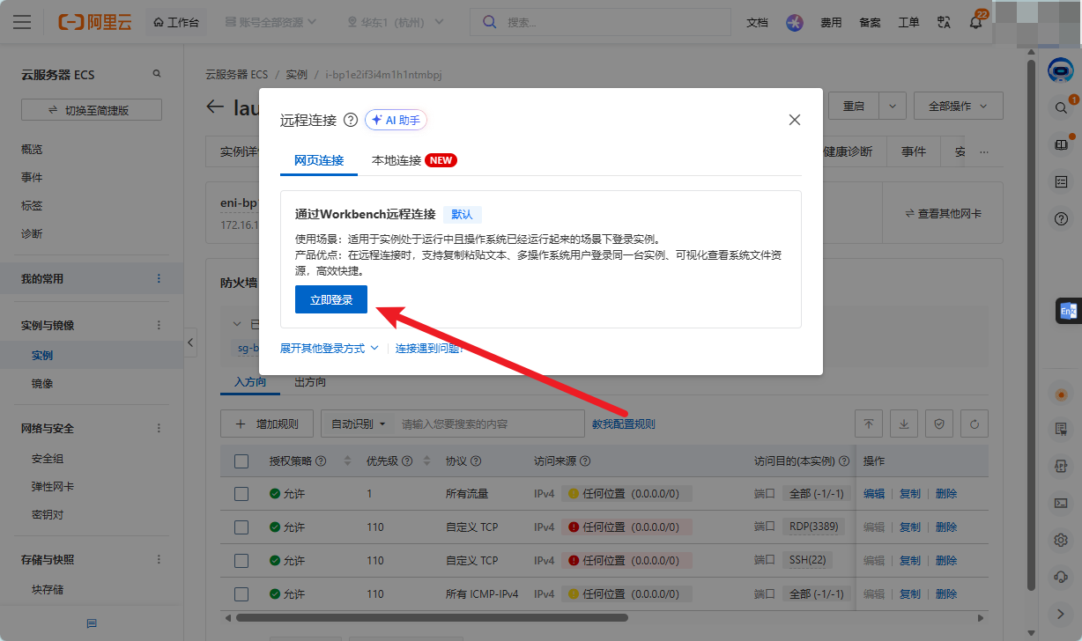Click the shield health check icon
The width and height of the screenshot is (1082, 641).
coord(939,424)
